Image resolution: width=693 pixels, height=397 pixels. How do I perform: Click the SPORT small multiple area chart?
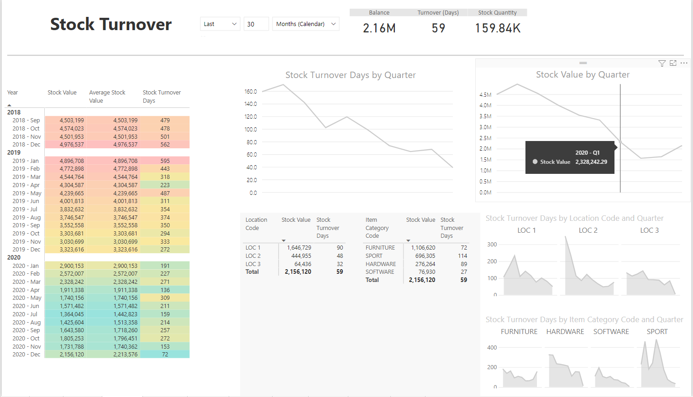pyautogui.click(x=658, y=364)
